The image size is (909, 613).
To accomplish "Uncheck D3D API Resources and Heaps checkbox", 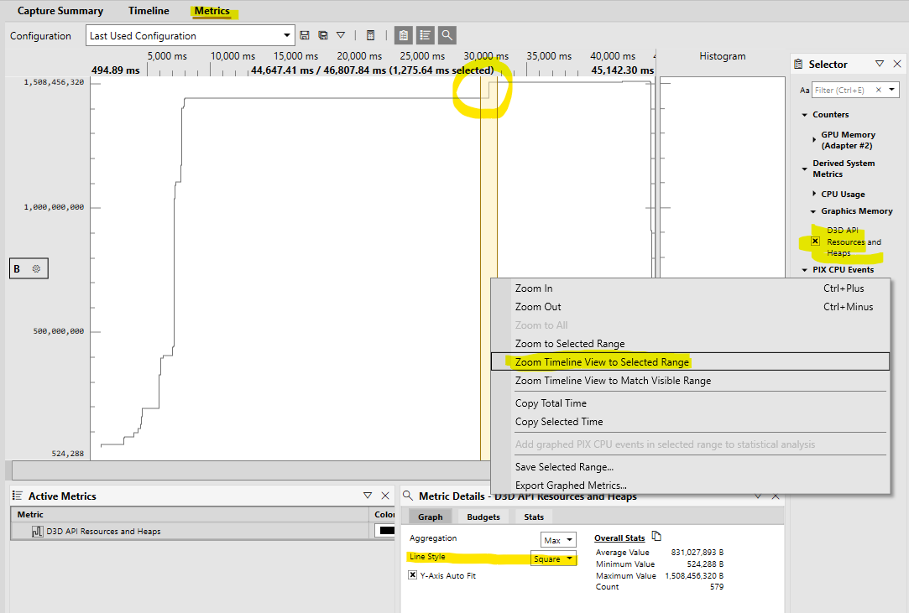I will (x=815, y=241).
